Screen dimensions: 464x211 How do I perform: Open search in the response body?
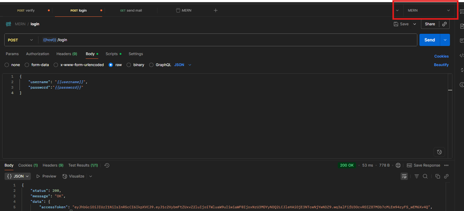coord(425,176)
